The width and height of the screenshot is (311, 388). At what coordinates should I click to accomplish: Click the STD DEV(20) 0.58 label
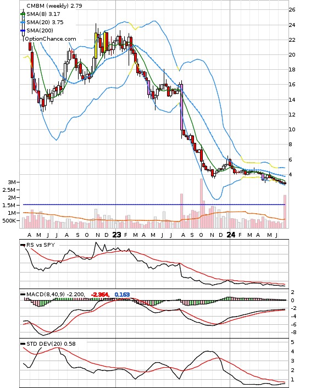51,343
